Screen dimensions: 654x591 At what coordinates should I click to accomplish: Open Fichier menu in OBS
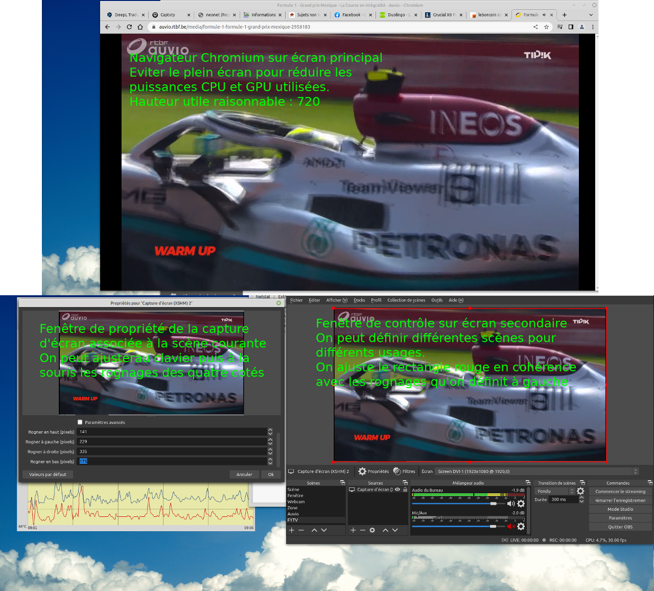[296, 300]
